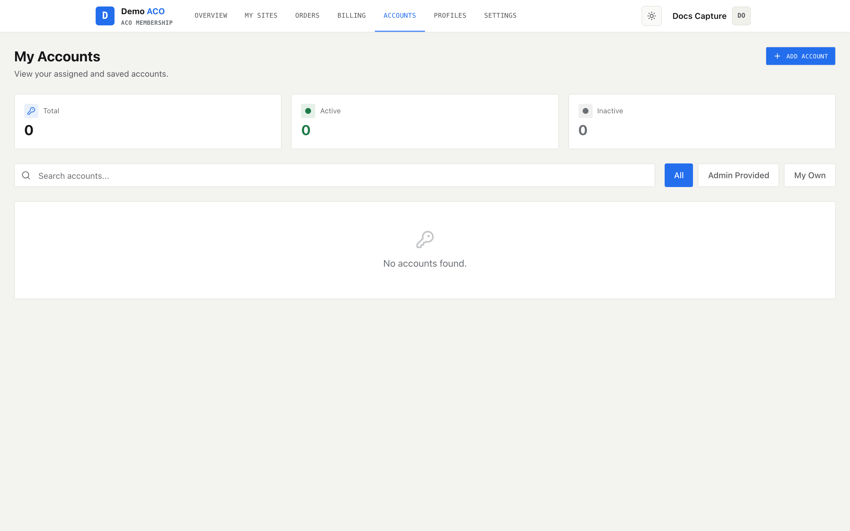Click the key icon in Total card
This screenshot has height=531, width=850.
pos(31,111)
